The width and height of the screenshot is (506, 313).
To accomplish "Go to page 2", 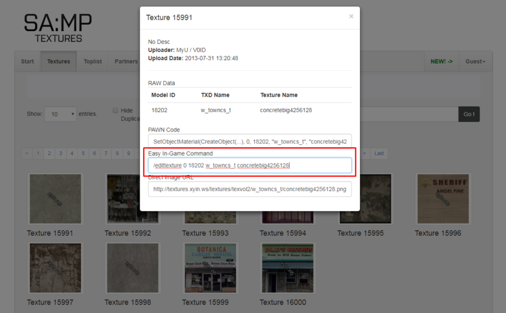I will click(x=49, y=153).
